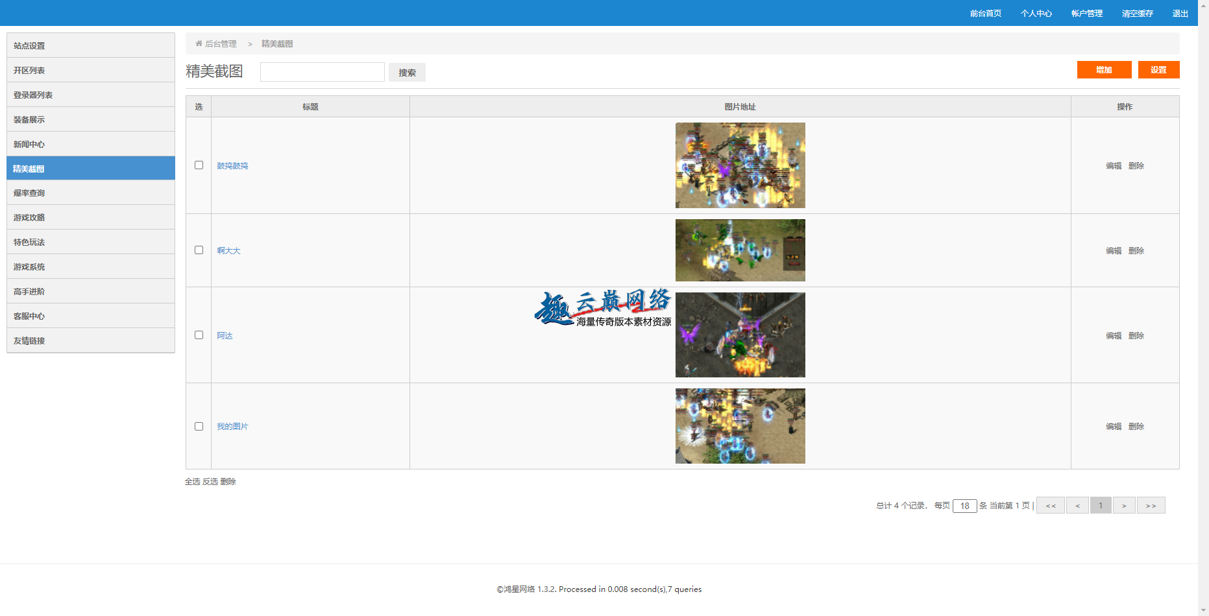Tick the checkbox for 我的图片 row
This screenshot has height=616, width=1209.
[199, 427]
